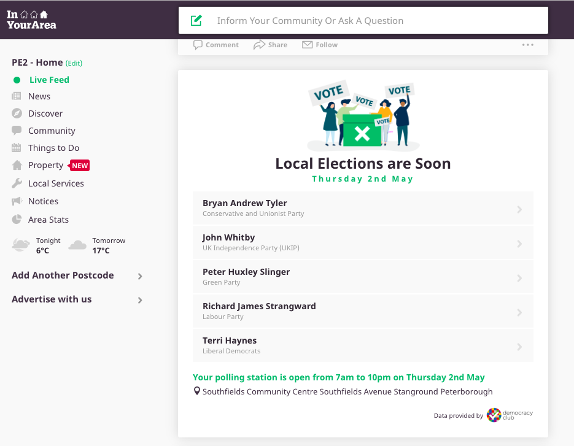Select the News menu item
Viewport: 574px width, 446px height.
(x=39, y=96)
